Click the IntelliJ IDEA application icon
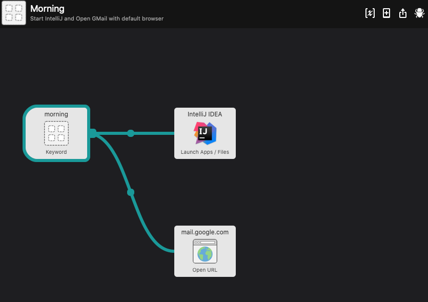 (x=205, y=133)
